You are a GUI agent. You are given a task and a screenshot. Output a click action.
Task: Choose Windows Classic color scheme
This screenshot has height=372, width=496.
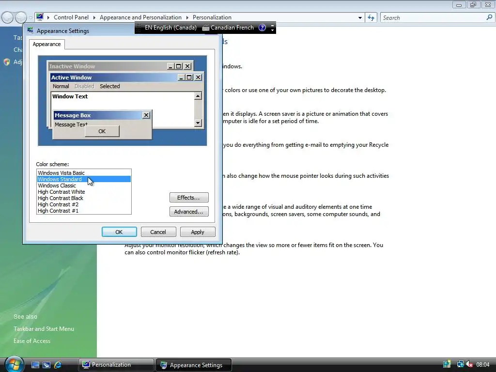coord(84,186)
